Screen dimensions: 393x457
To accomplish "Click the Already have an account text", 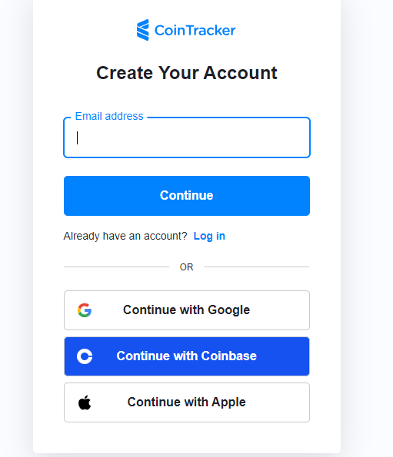I will 125,236.
